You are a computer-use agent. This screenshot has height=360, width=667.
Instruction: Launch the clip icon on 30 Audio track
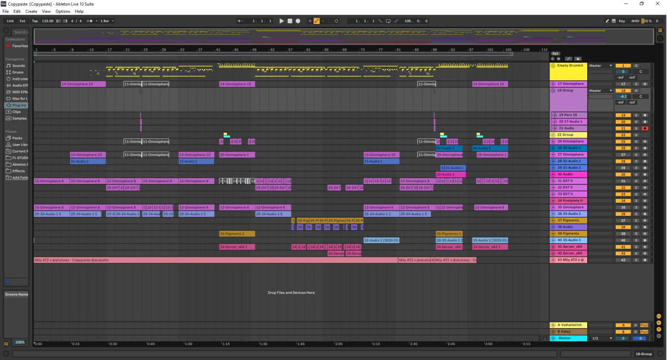553,174
